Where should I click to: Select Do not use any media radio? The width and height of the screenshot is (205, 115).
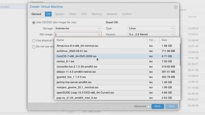pos(34,47)
